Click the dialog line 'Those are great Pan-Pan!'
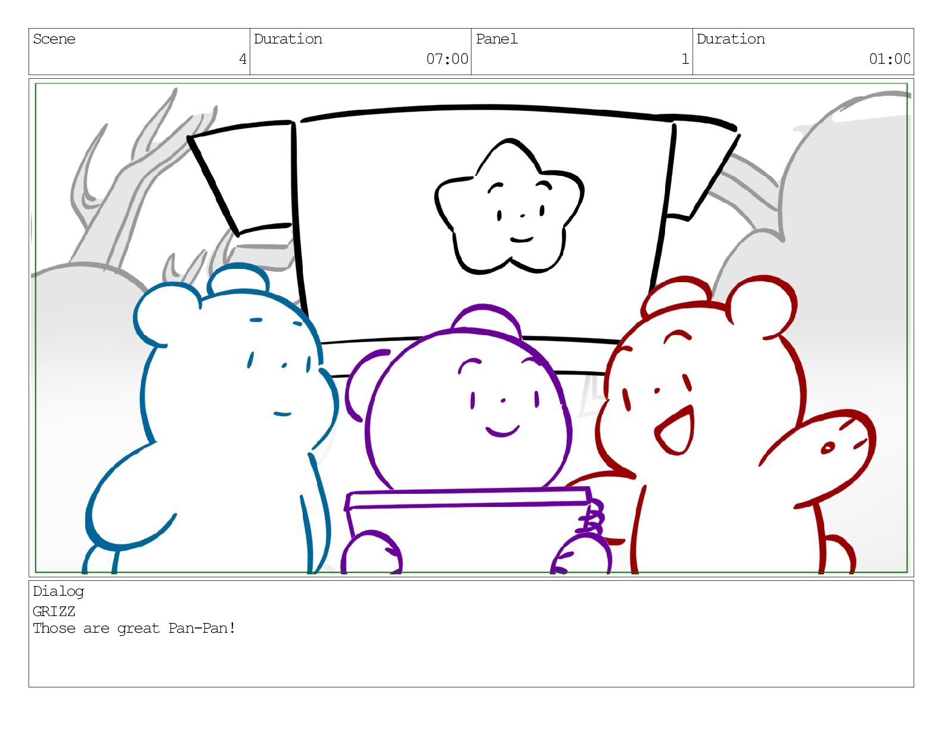 coord(134,629)
